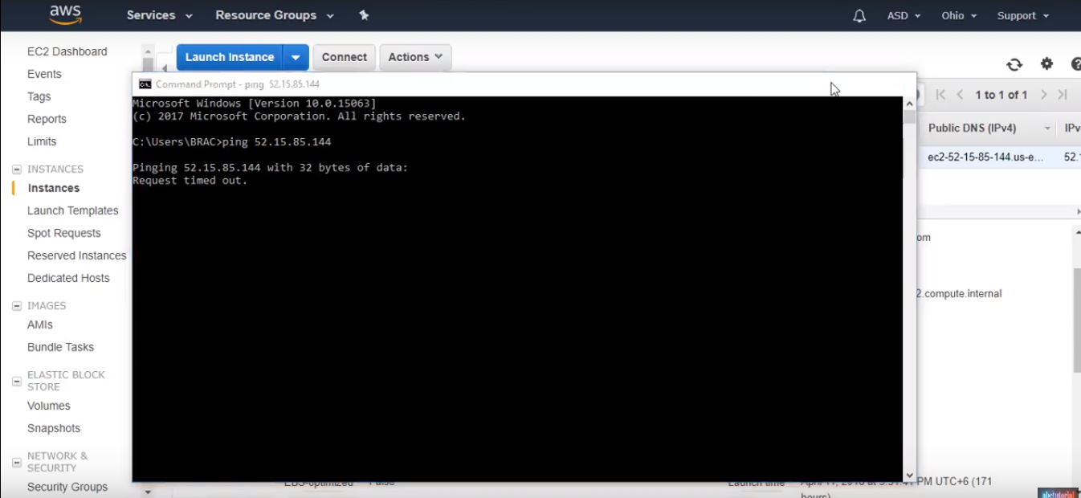This screenshot has width=1081, height=498.
Task: Select the ec2-52-15-85-144 DNS cell
Action: point(985,157)
